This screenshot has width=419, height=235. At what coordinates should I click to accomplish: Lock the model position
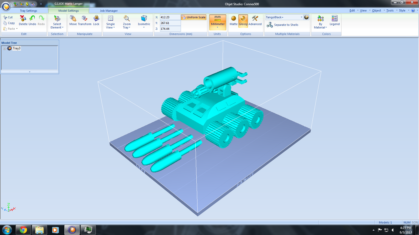(x=96, y=20)
